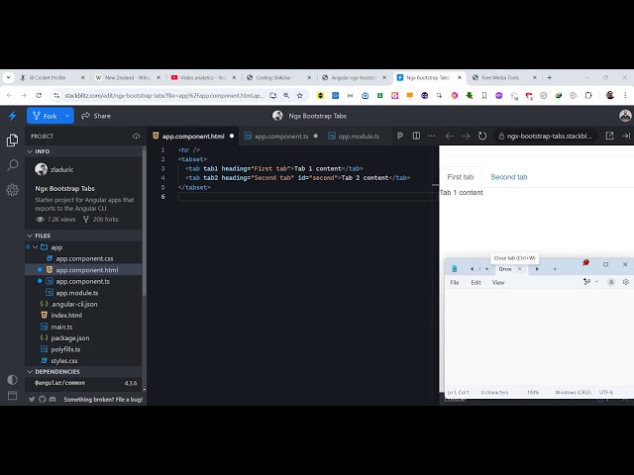Open the preview in a new window
This screenshot has width=634, height=475.
pyautogui.click(x=609, y=136)
